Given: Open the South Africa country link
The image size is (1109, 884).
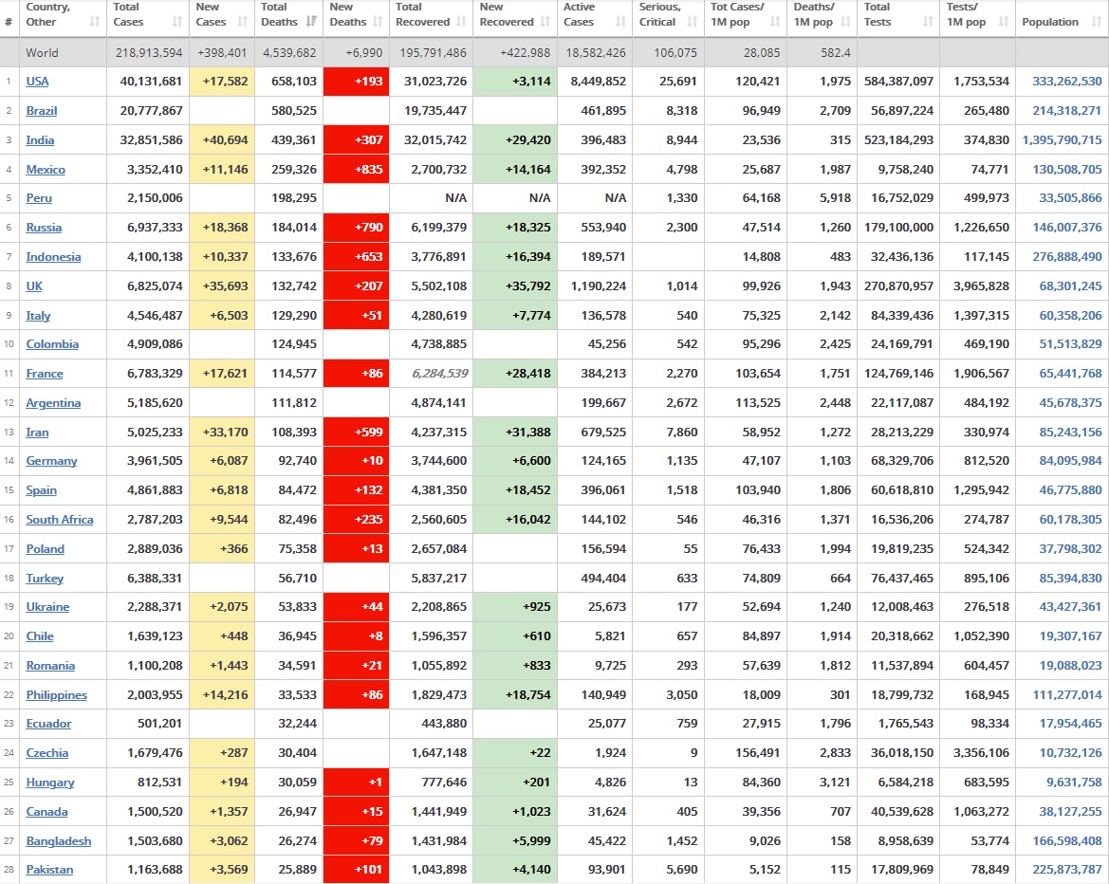Looking at the screenshot, I should (x=60, y=520).
